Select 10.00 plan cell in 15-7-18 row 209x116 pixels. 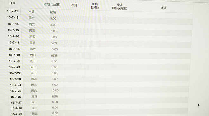(54, 49)
